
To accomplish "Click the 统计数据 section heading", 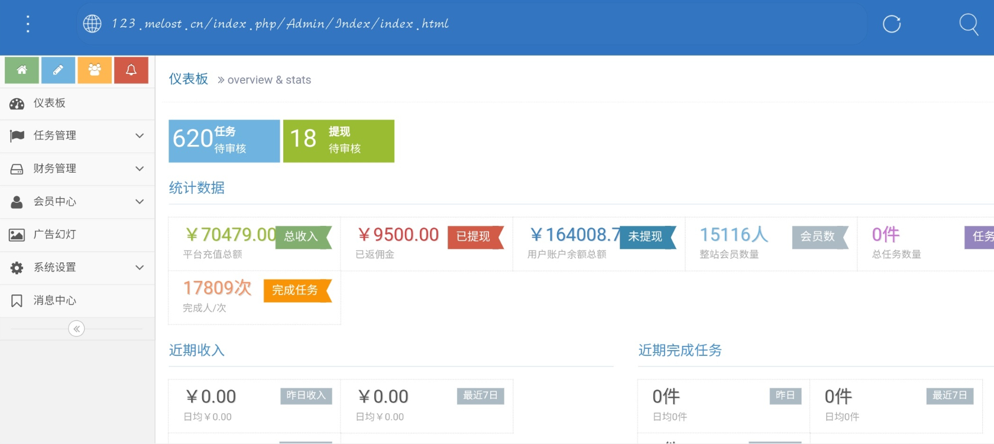I will tap(197, 188).
